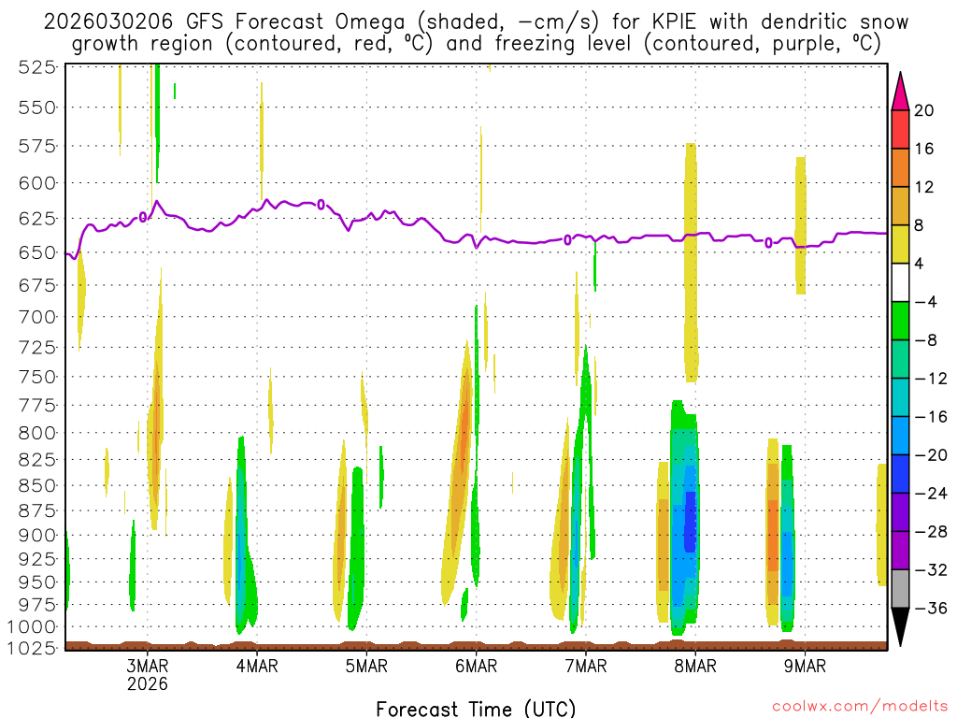The image size is (957, 718).
Task: Click the magenta upper arrow of colorbar
Action: (x=900, y=92)
